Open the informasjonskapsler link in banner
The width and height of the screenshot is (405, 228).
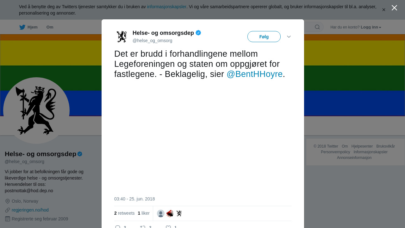pyautogui.click(x=166, y=7)
